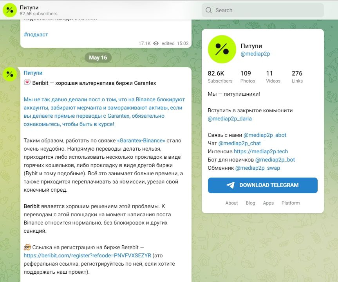The image size is (338, 282).
Task: Open the About footer link
Action: pos(231,203)
